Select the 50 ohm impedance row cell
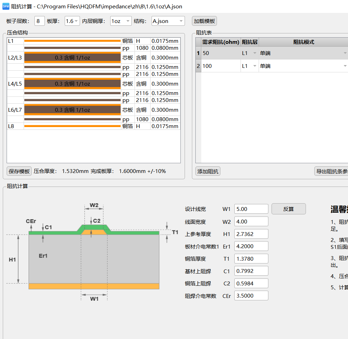This screenshot has width=348, height=339. tap(220, 53)
